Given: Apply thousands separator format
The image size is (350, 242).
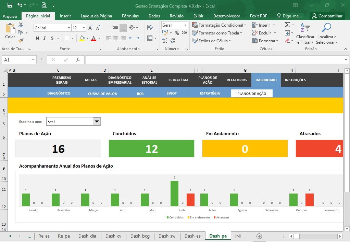Looking at the screenshot, I should pyautogui.click(x=184, y=33).
